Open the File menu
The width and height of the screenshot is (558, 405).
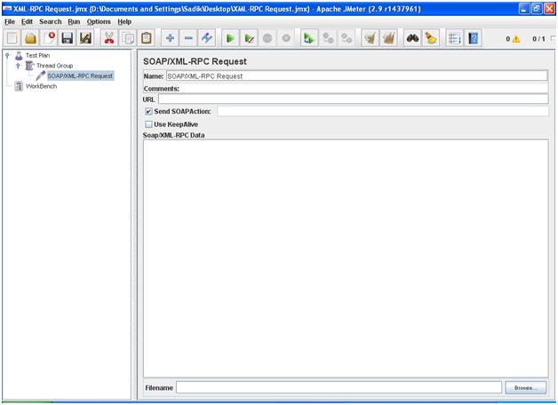click(x=10, y=21)
